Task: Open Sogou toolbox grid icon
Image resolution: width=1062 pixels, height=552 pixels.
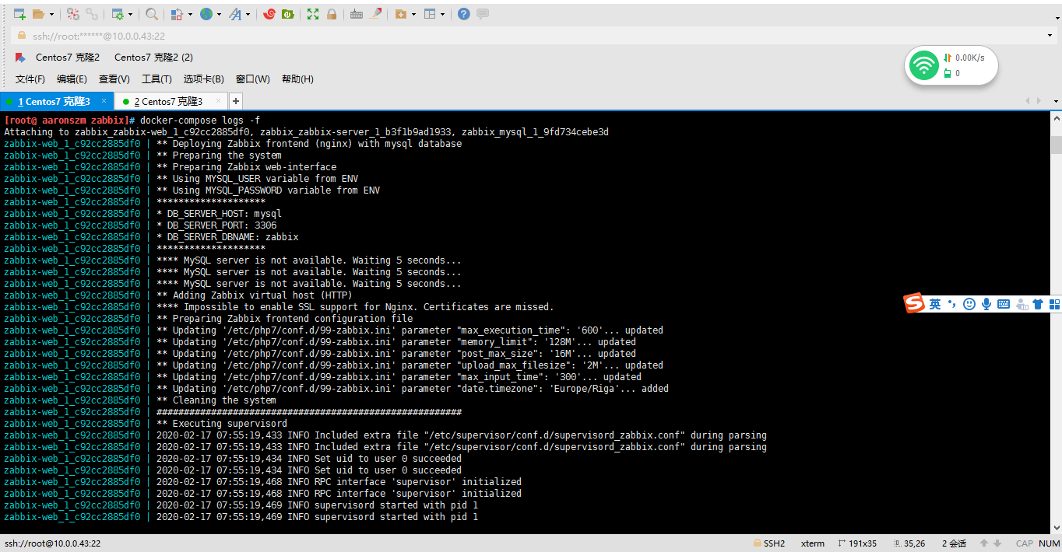Action: click(x=1055, y=304)
